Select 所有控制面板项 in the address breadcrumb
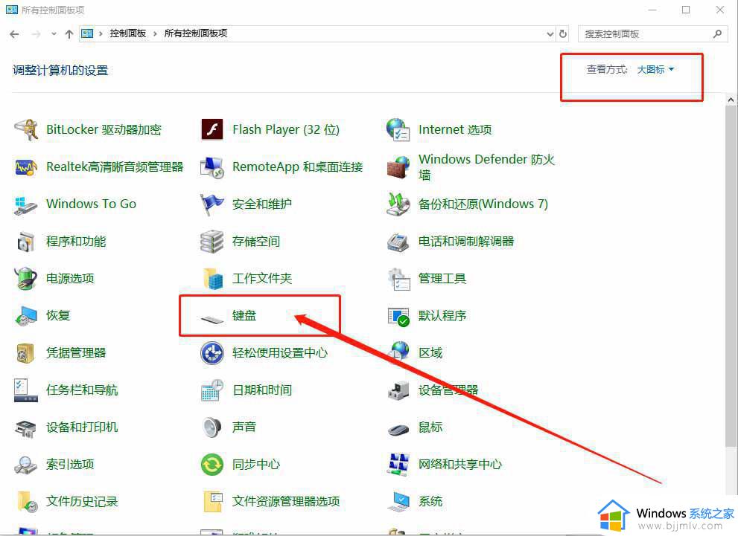 (x=195, y=33)
